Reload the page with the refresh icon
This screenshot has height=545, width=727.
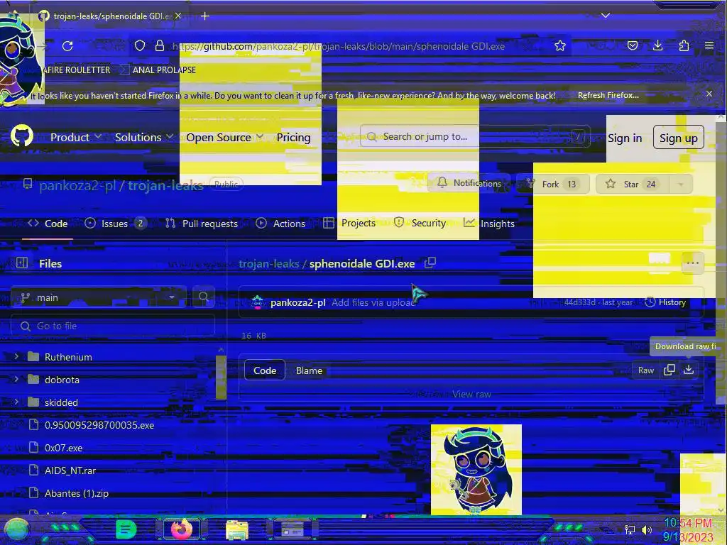67,46
